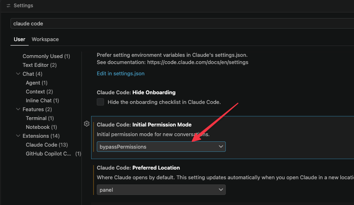The width and height of the screenshot is (354, 205).
Task: Click 'Hide the onboarding checklist in Claude Code' text
Action: click(164, 102)
